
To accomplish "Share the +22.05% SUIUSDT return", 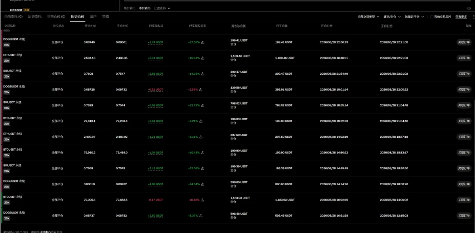I will (203, 168).
